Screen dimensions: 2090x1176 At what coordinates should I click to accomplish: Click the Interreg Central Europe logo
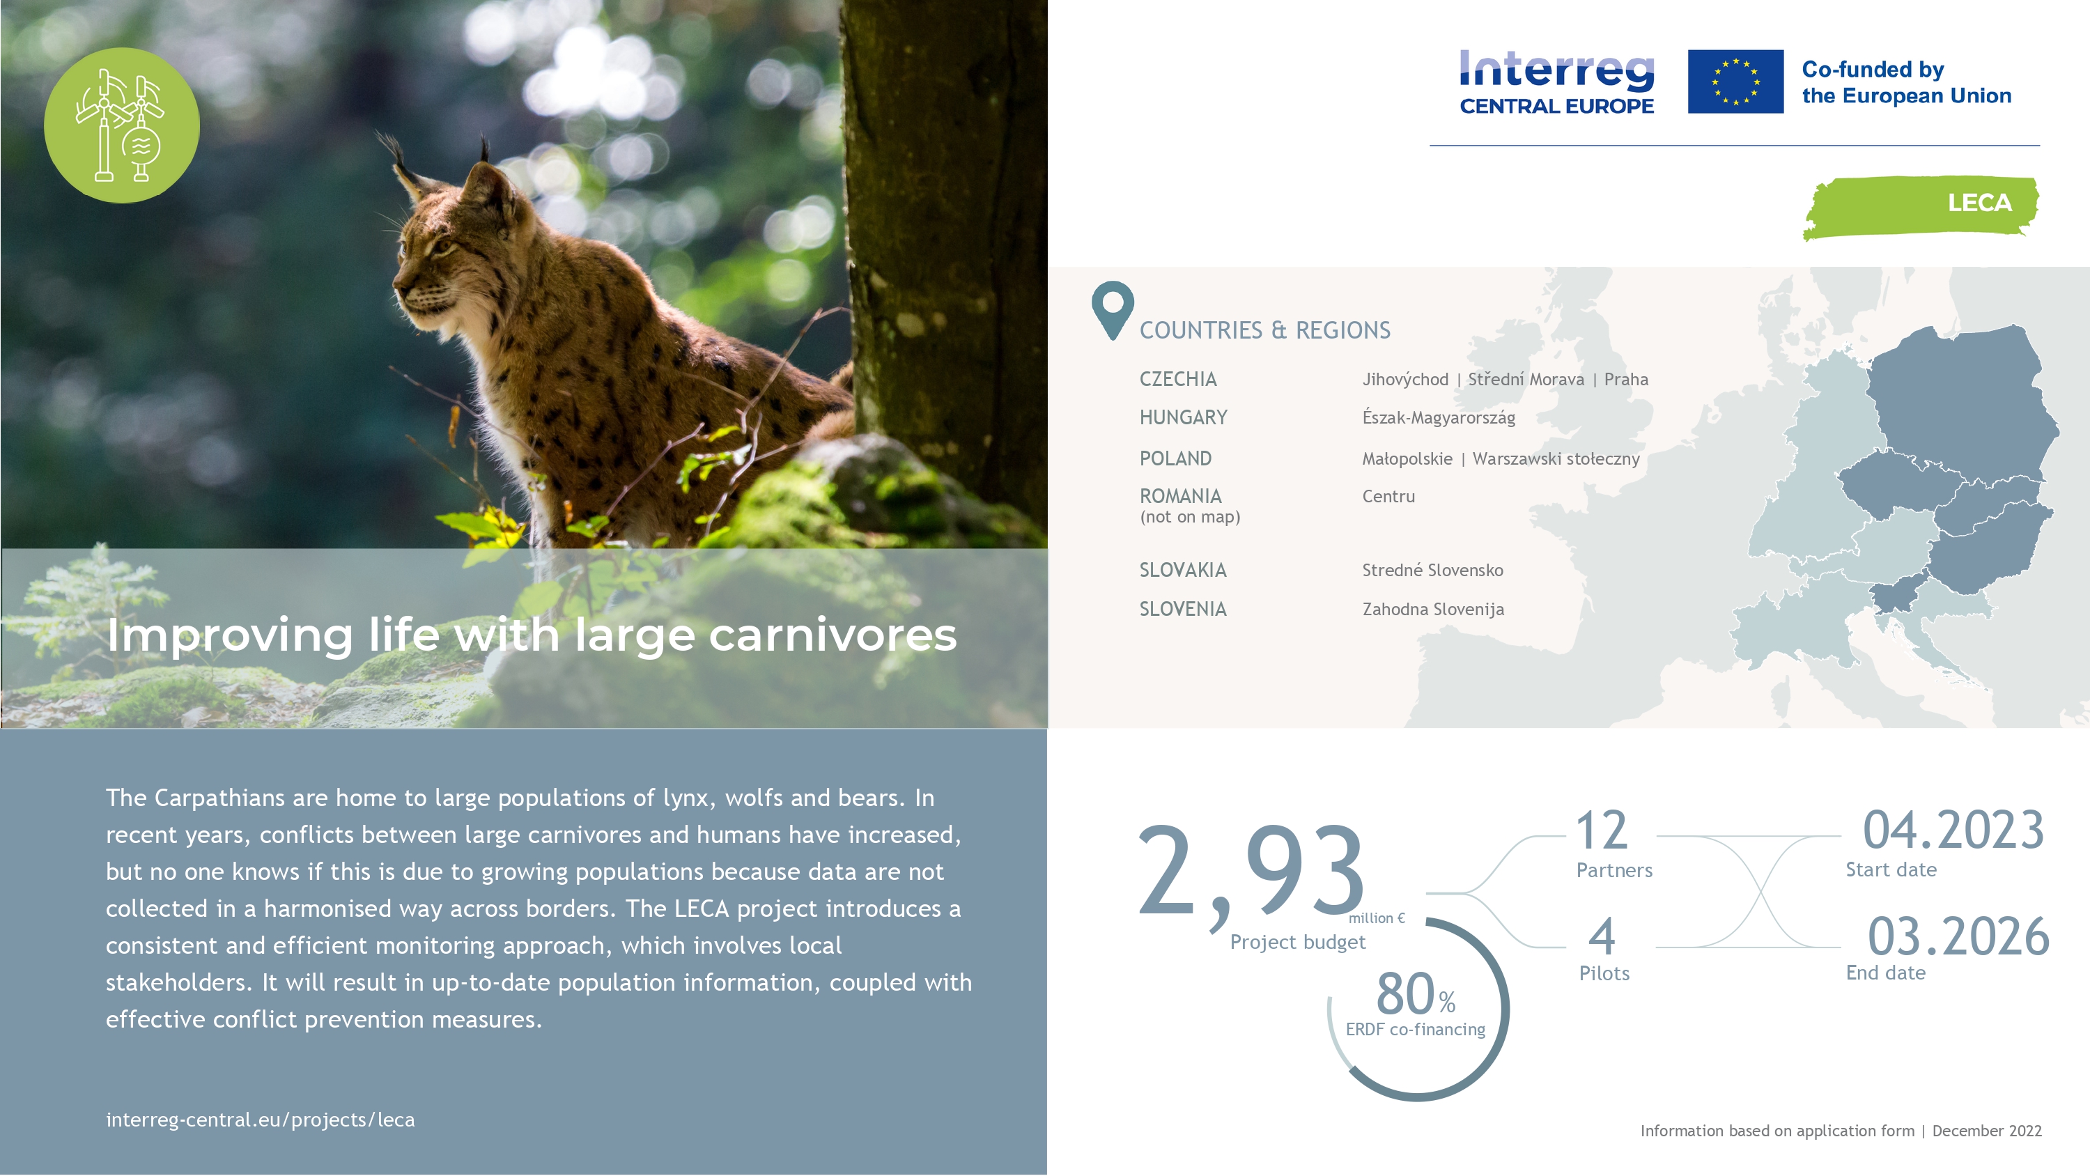click(x=1556, y=82)
